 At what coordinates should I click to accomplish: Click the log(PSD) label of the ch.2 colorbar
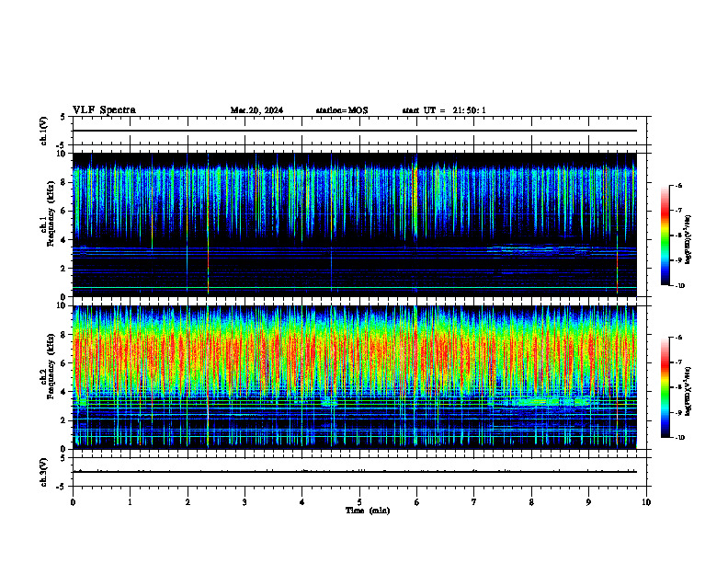point(688,390)
